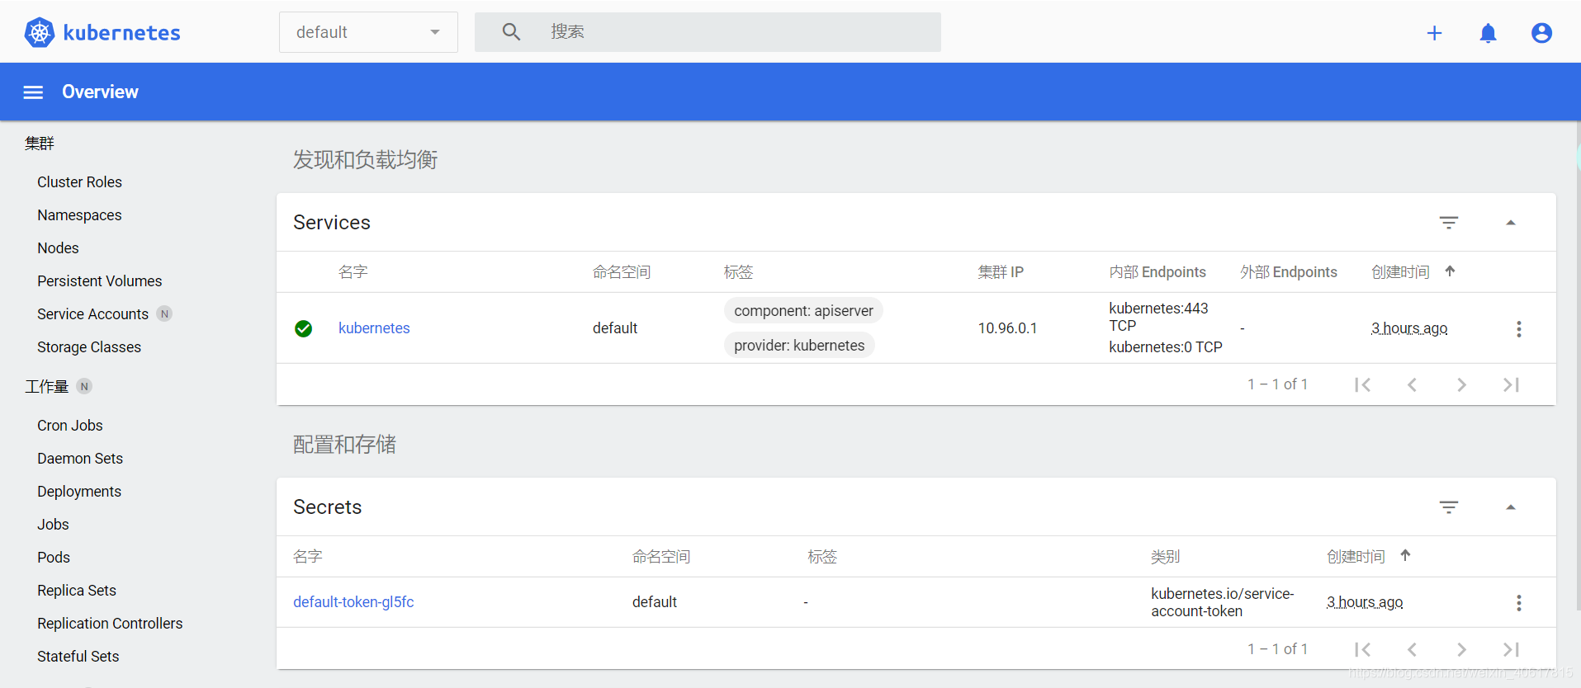The height and width of the screenshot is (688, 1581).
Task: Open Namespaces in sidebar
Action: (79, 215)
